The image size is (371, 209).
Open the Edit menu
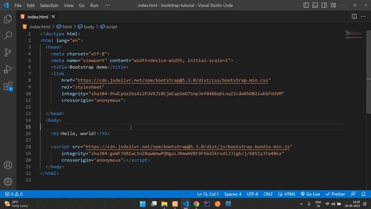[31, 5]
